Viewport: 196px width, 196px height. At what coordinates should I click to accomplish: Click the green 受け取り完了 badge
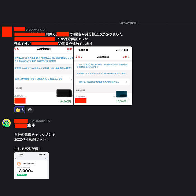pyautogui.click(x=22, y=175)
